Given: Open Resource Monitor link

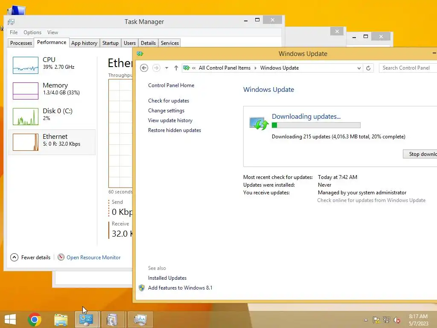Looking at the screenshot, I should tap(93, 258).
